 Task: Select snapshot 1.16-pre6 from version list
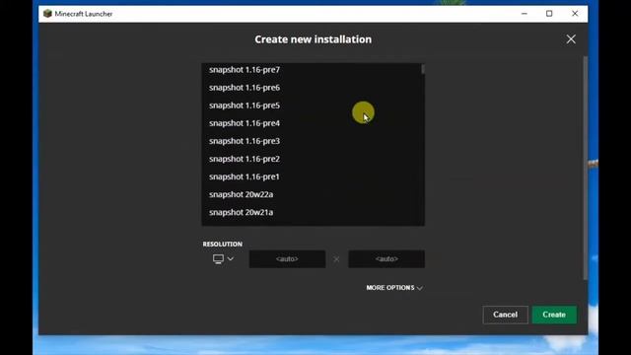click(x=313, y=88)
